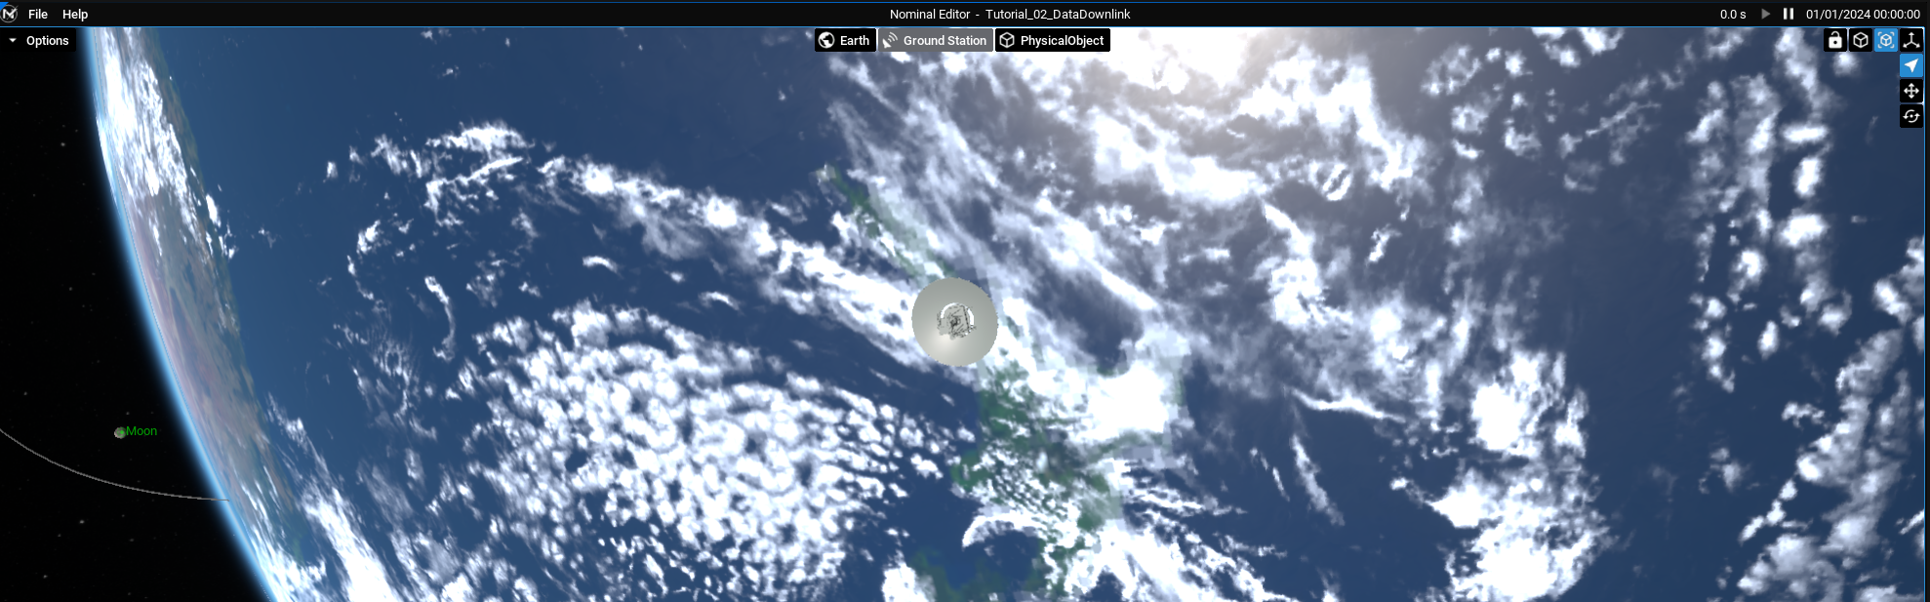Toggle the blue navigation arrow tool
The width and height of the screenshot is (1930, 602).
click(1911, 65)
